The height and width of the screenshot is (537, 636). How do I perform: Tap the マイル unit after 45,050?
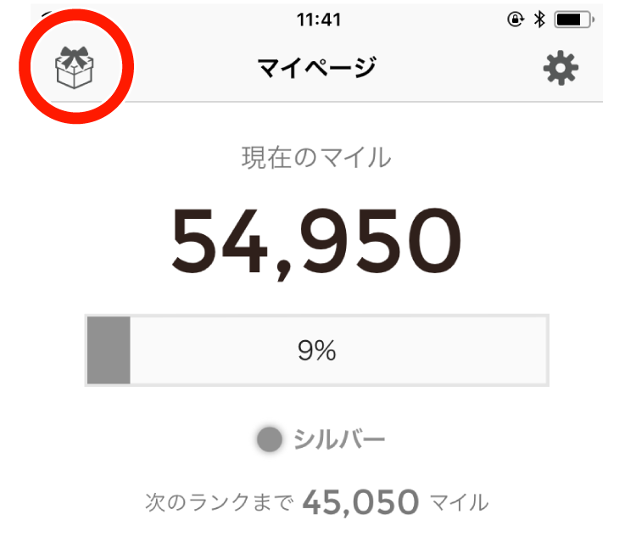point(460,503)
